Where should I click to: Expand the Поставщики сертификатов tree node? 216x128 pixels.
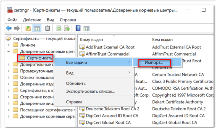tap(9, 110)
